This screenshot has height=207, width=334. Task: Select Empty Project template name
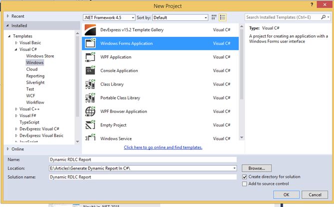click(113, 125)
